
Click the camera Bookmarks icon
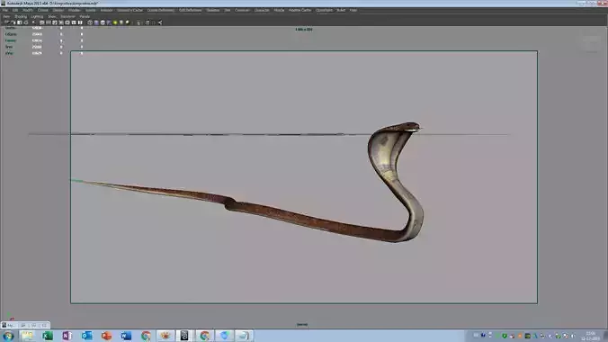point(20,22)
